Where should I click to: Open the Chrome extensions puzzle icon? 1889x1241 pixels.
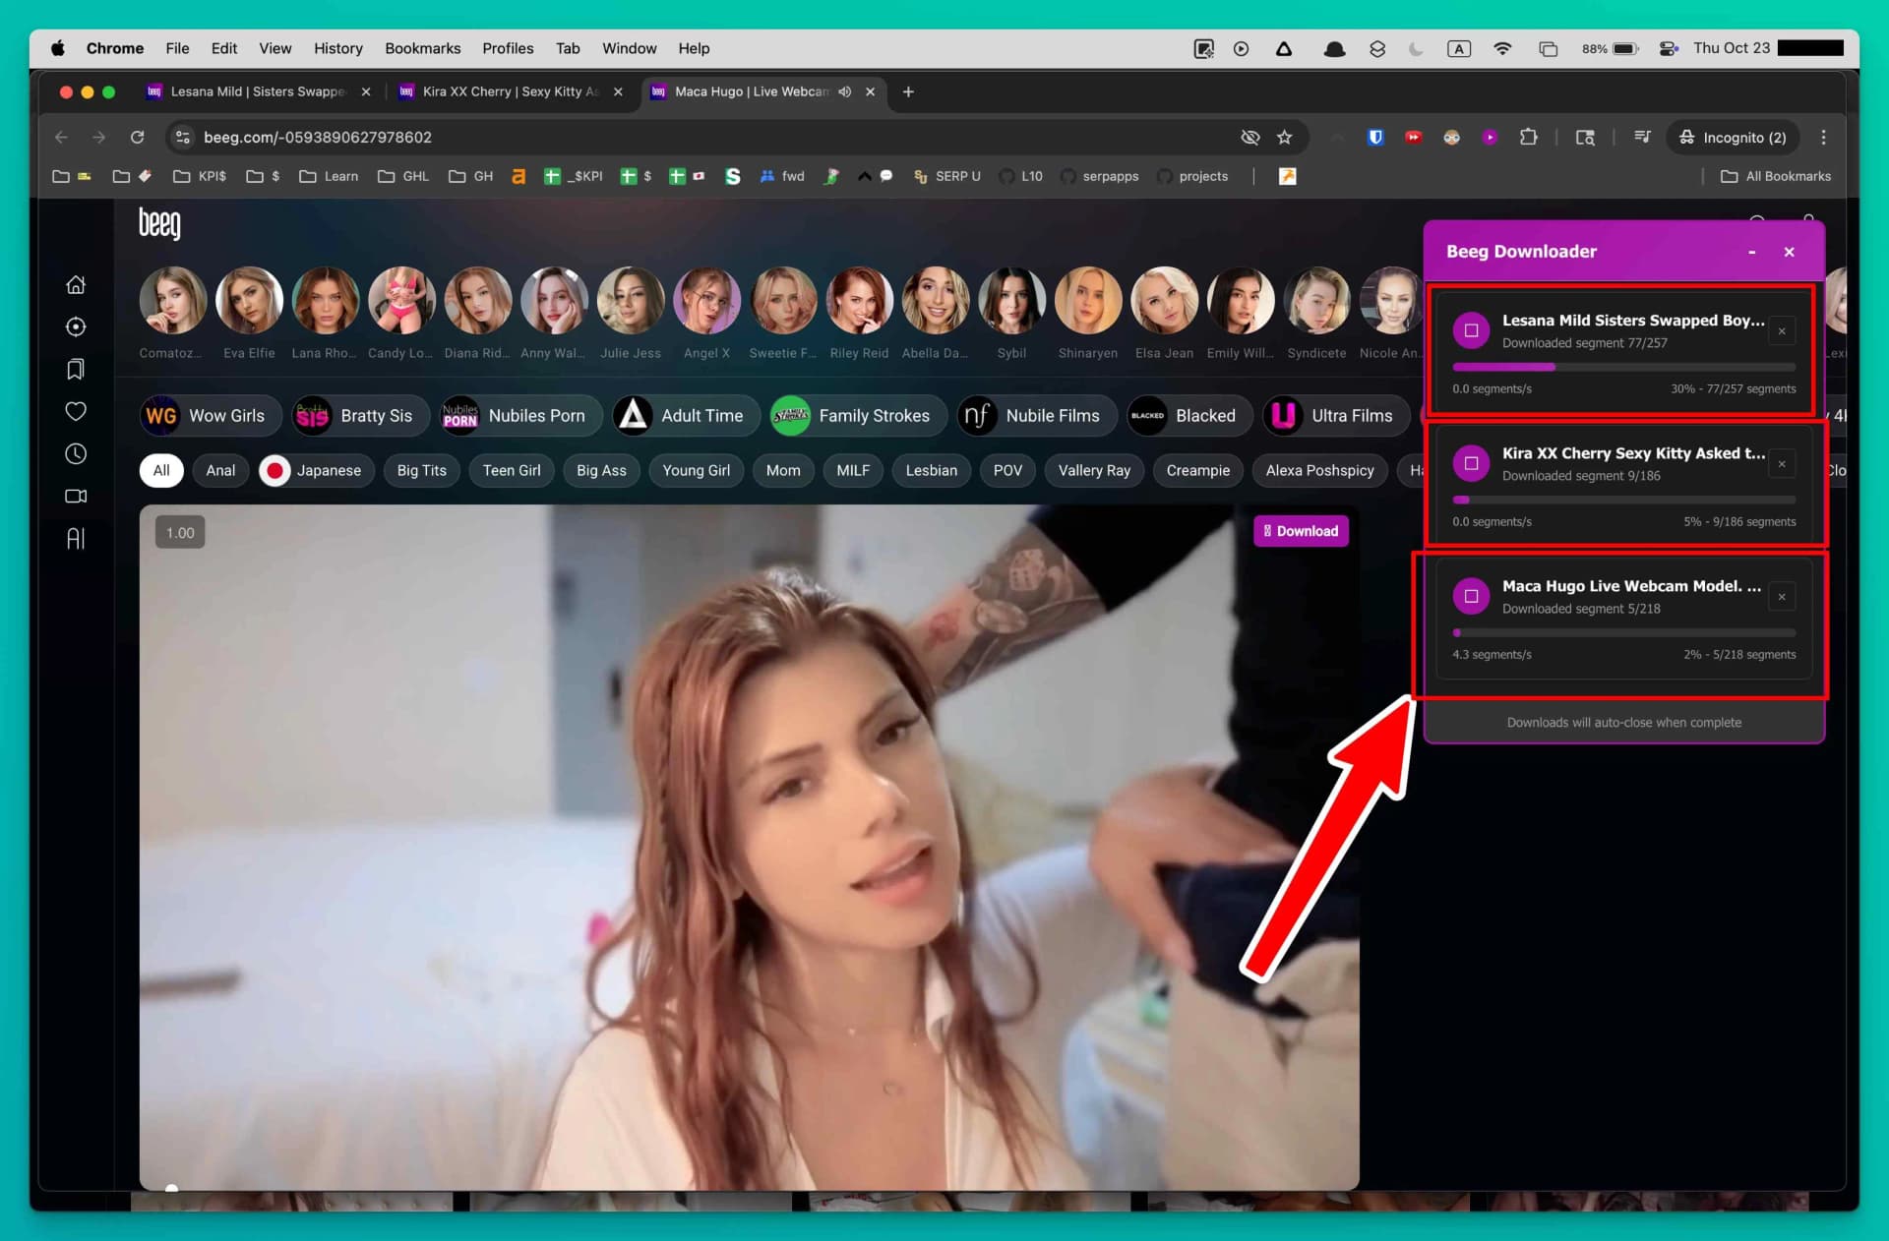(x=1528, y=138)
